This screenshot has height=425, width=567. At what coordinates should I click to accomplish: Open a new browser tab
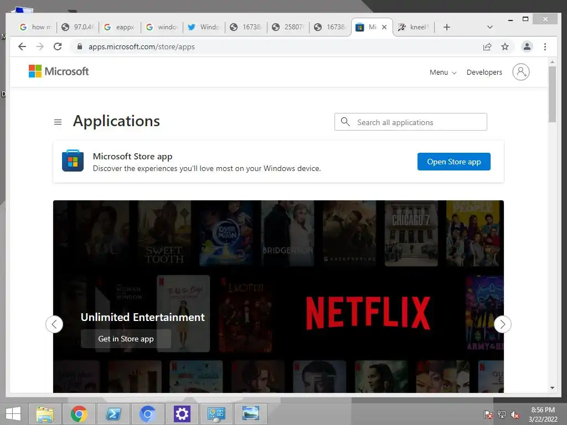(x=447, y=27)
